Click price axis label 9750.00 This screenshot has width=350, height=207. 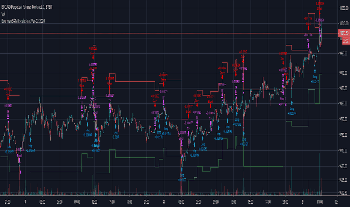coord(344,135)
